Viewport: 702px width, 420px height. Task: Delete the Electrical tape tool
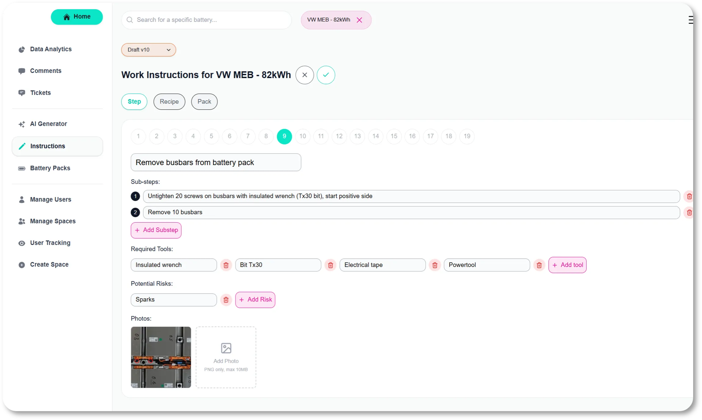click(x=435, y=265)
